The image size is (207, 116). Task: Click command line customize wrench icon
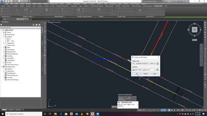click(116, 107)
